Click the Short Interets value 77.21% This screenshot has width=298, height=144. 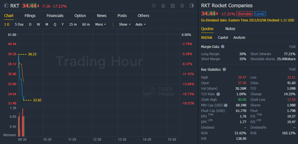tap(289, 54)
